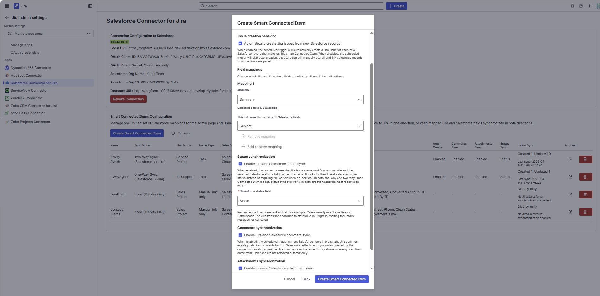
Task: Delete the LeadItem row with trash icon
Action: (585, 194)
